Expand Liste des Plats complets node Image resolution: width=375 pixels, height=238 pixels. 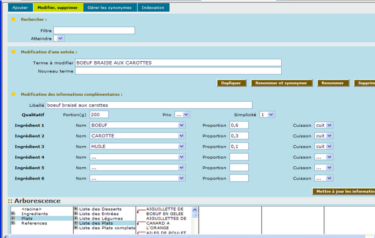tap(76, 228)
